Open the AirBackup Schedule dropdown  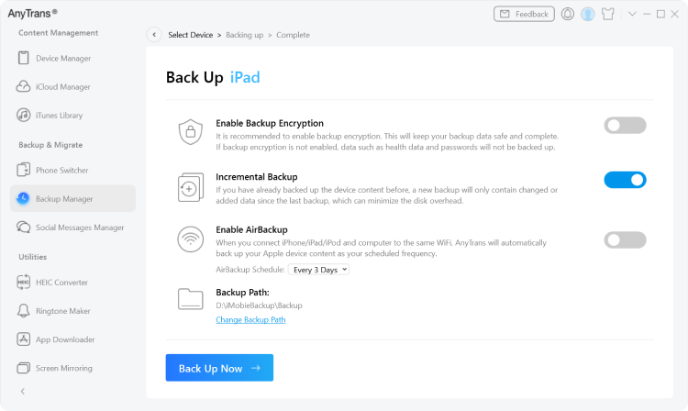(x=318, y=270)
